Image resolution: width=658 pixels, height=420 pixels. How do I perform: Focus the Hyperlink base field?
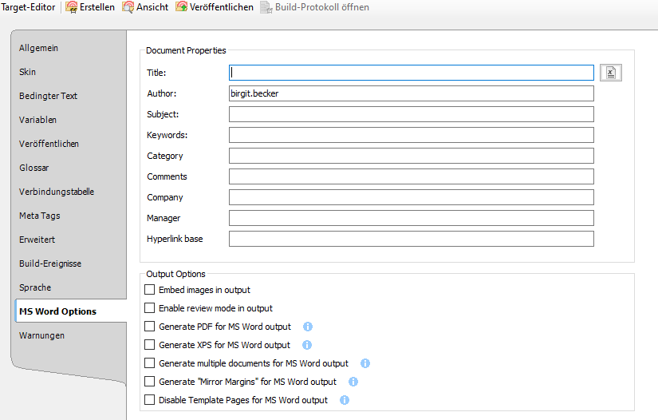(x=411, y=239)
